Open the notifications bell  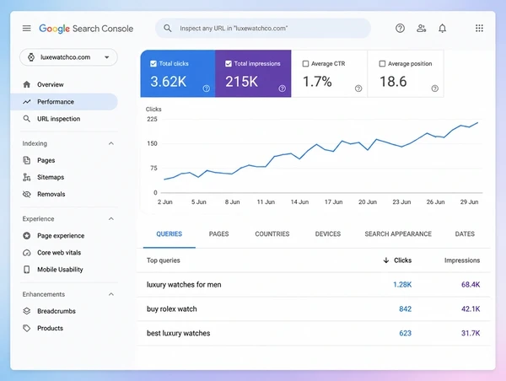442,29
